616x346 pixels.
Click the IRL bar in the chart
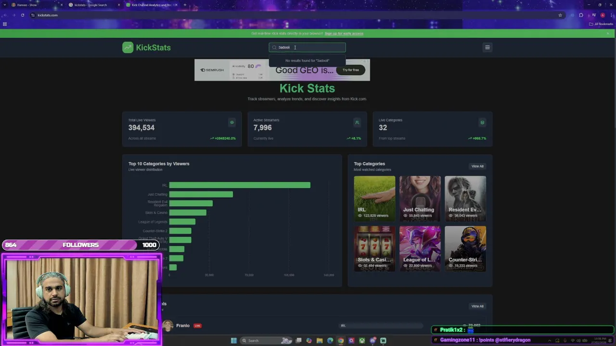tap(240, 185)
